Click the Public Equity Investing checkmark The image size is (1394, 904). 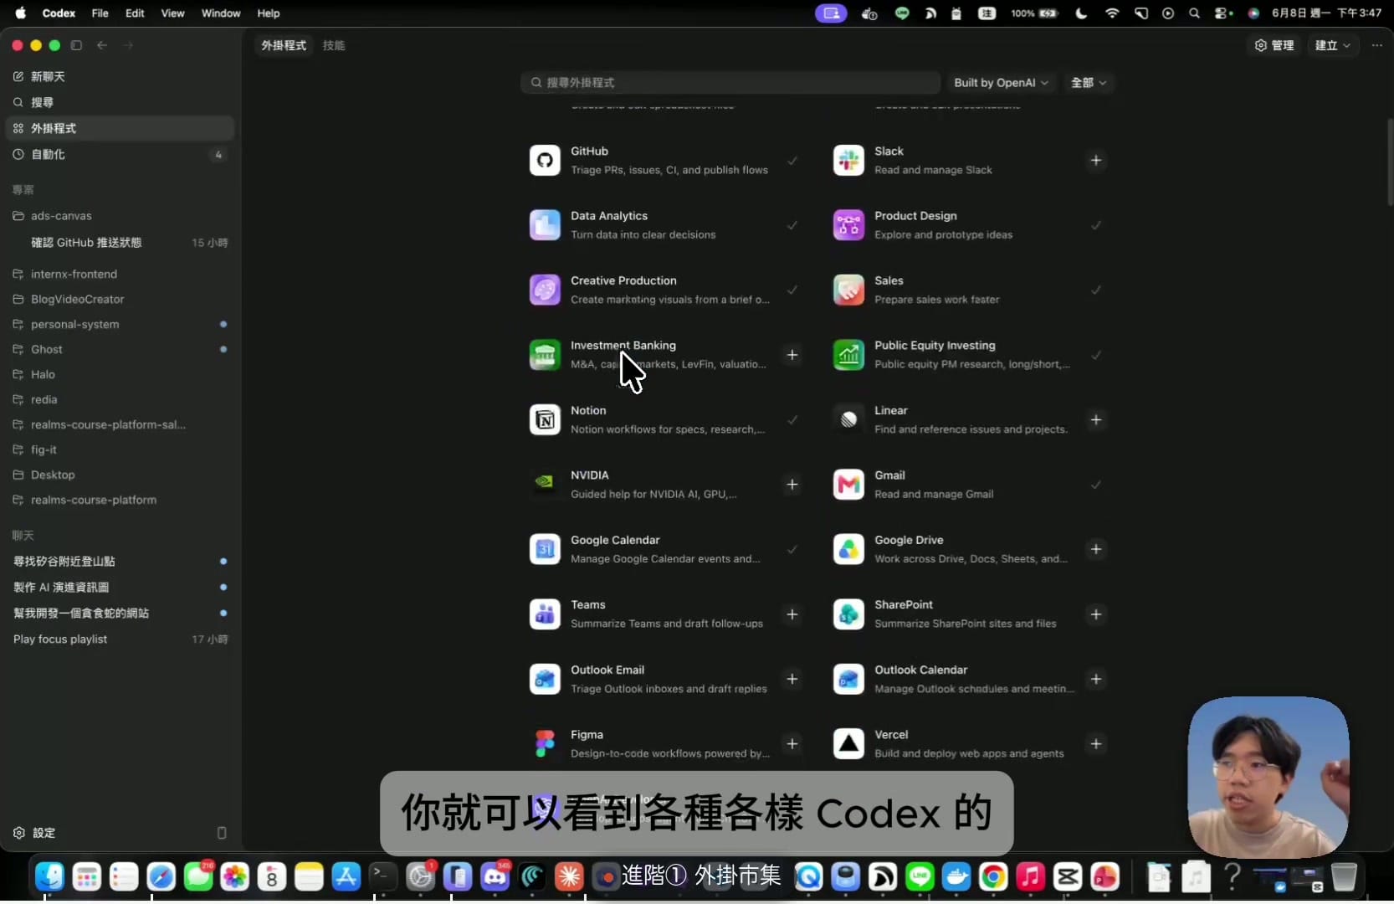1096,355
